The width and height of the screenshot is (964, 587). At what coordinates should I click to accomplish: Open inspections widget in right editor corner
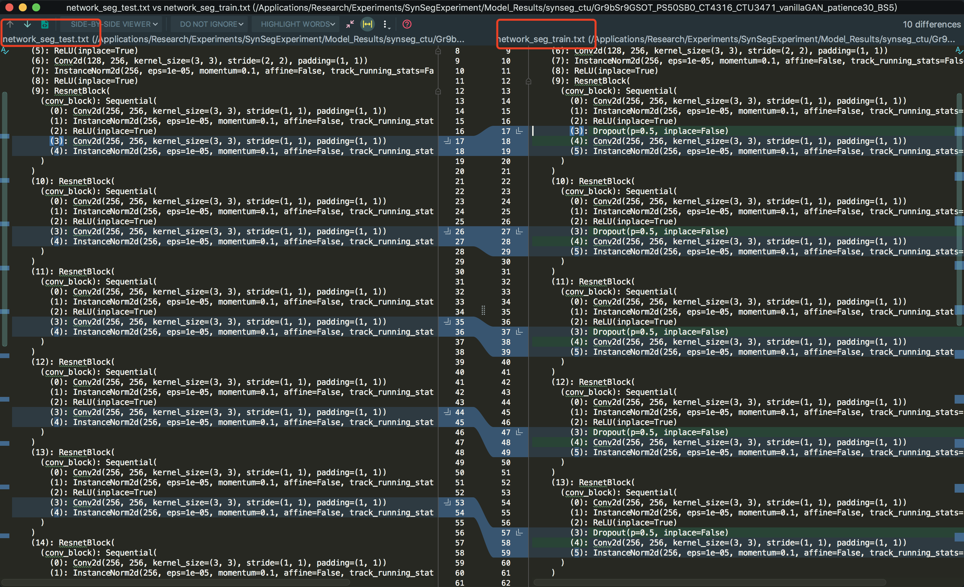point(959,51)
